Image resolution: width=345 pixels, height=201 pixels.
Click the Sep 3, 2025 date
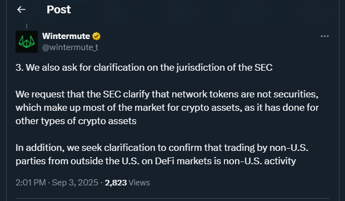tap(75, 183)
